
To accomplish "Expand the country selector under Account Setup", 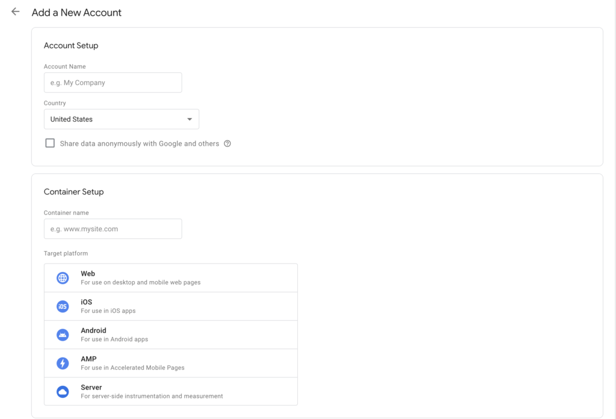I will point(120,119).
